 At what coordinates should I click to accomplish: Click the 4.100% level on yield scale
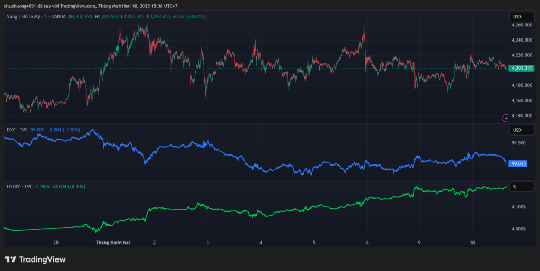tap(519, 207)
